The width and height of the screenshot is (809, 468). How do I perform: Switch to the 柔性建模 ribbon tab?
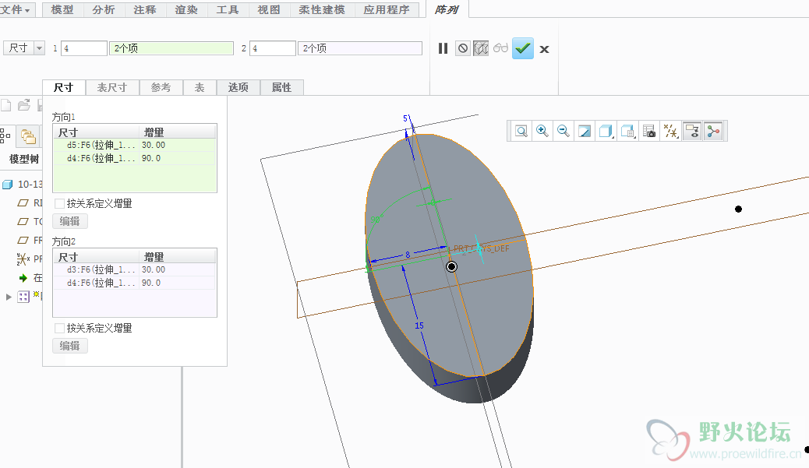point(322,9)
